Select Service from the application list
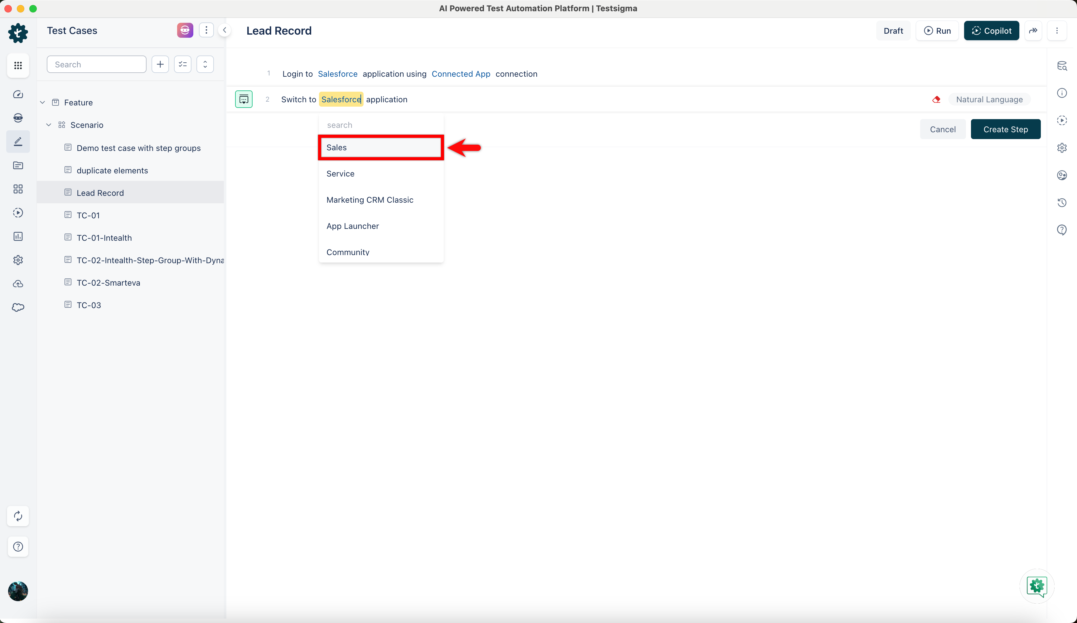 coord(381,174)
